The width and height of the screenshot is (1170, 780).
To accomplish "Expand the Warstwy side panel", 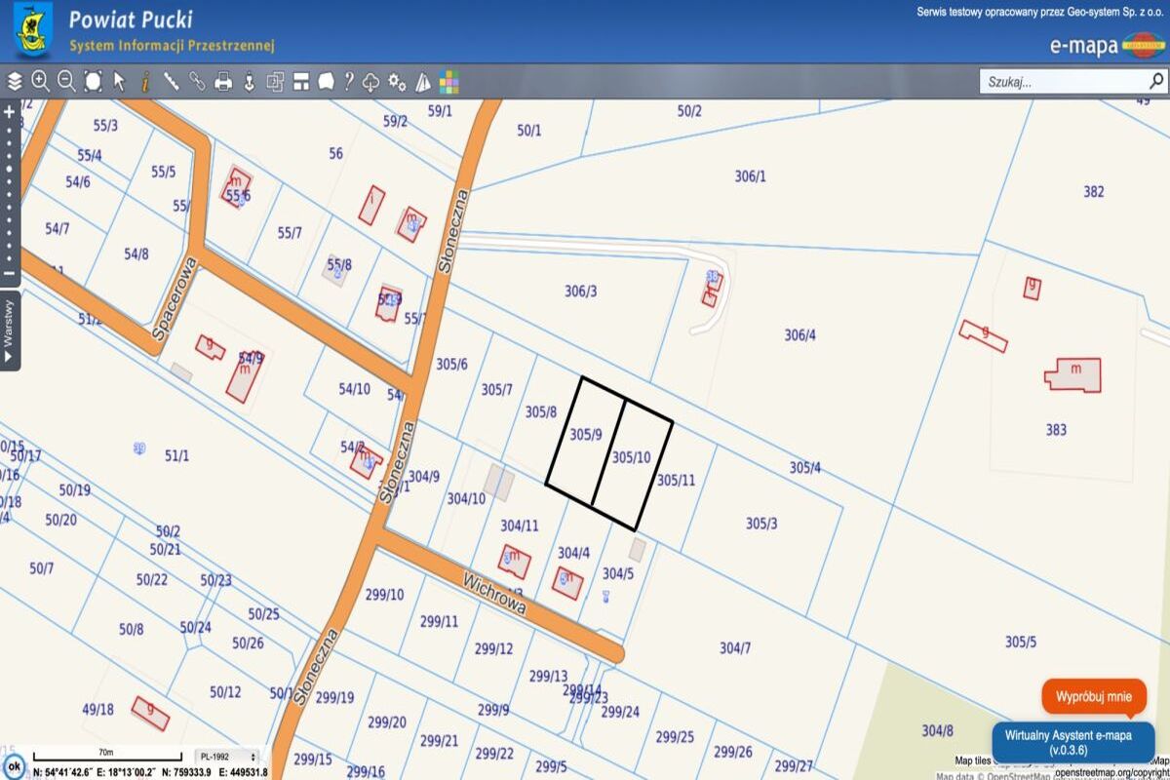I will coord(10,331).
